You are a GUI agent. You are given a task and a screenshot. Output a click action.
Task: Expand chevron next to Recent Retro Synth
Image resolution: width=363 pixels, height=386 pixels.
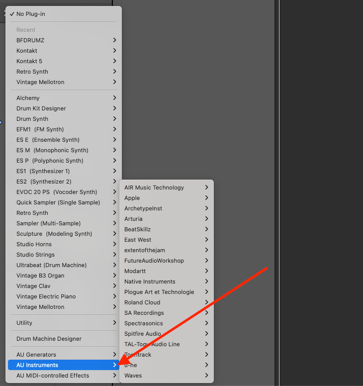(115, 72)
